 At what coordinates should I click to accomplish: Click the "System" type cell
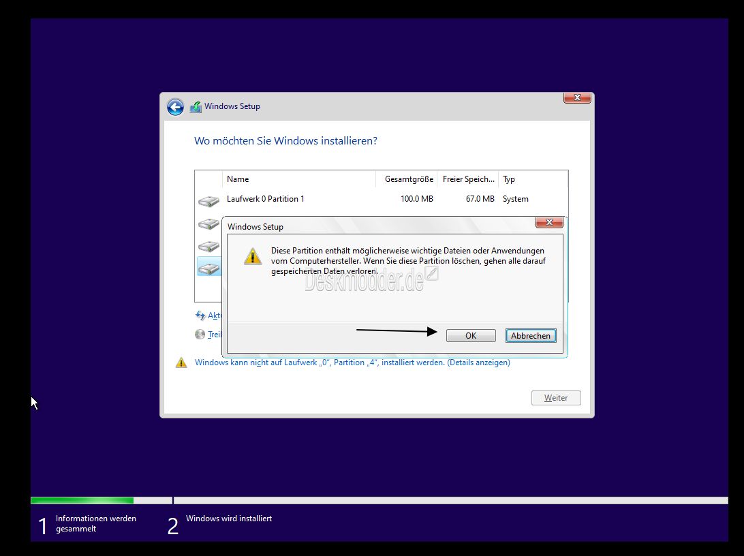click(515, 199)
